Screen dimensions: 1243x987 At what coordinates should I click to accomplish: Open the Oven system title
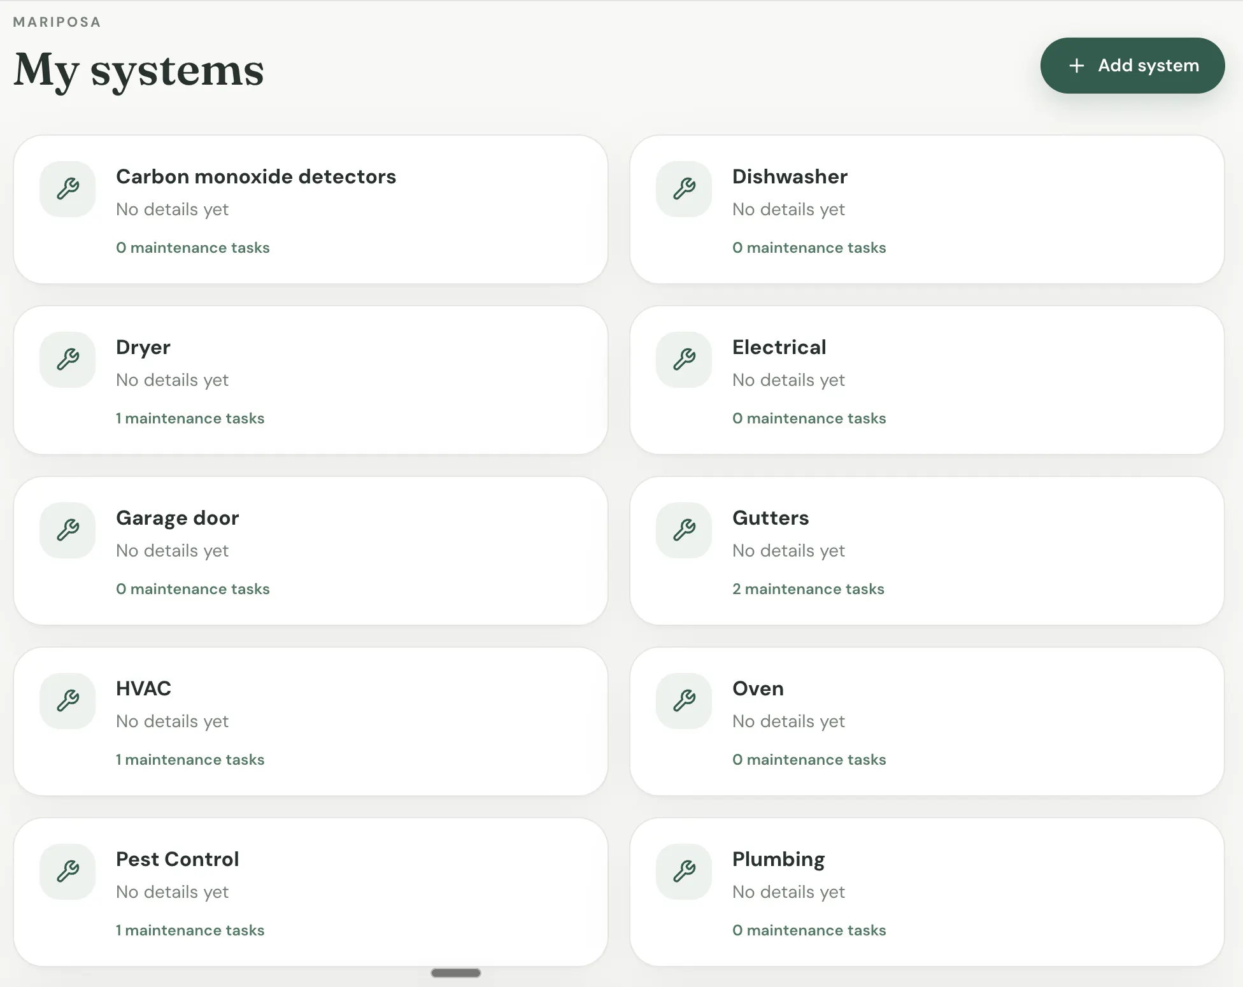click(x=758, y=688)
